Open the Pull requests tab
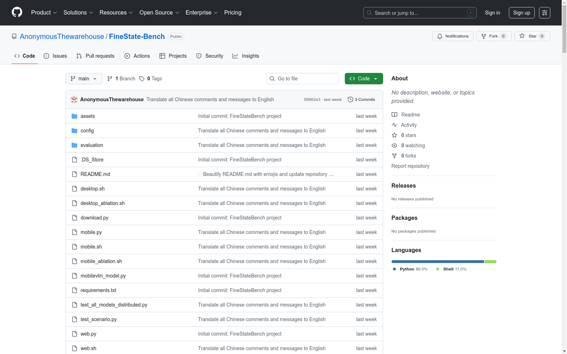The width and height of the screenshot is (567, 354). click(x=95, y=56)
